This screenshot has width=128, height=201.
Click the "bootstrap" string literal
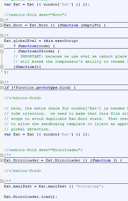89,186
